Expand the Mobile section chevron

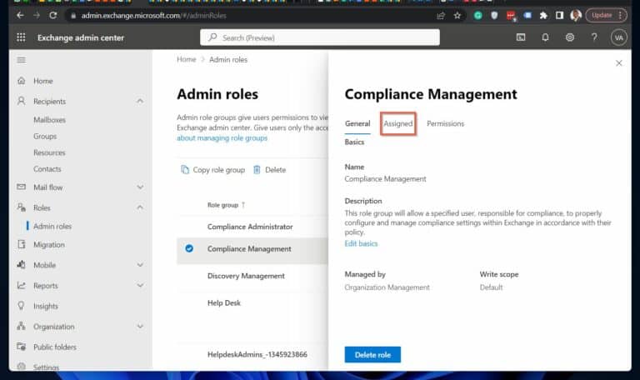point(140,265)
